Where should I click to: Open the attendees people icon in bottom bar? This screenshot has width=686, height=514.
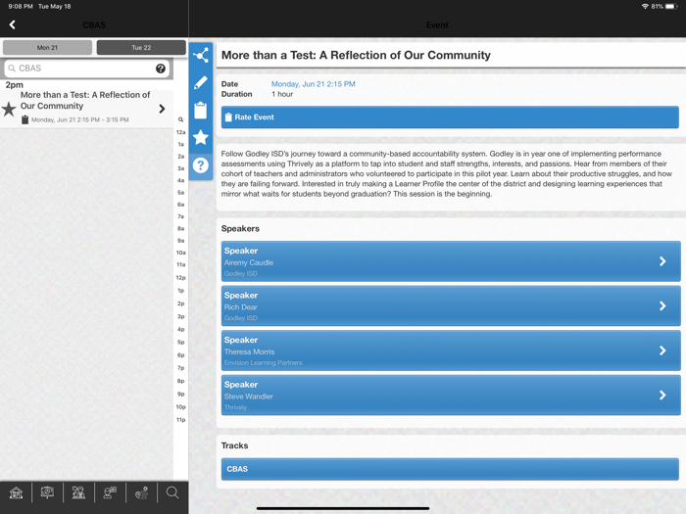pyautogui.click(x=78, y=493)
